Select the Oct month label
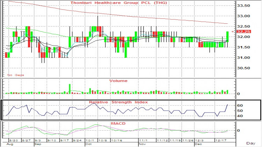Screen dimensions: 262x147 [x=88, y=144]
